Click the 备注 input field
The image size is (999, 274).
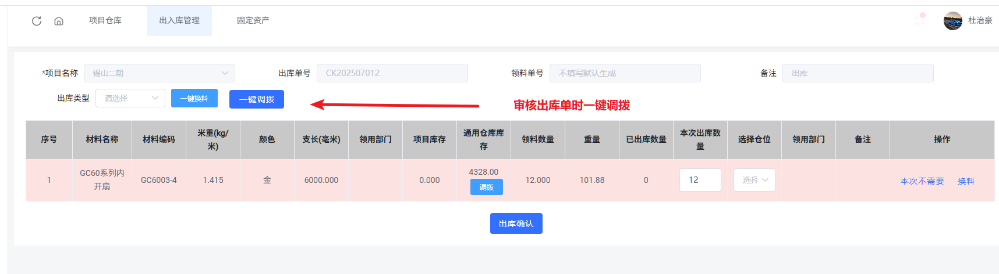tap(858, 73)
